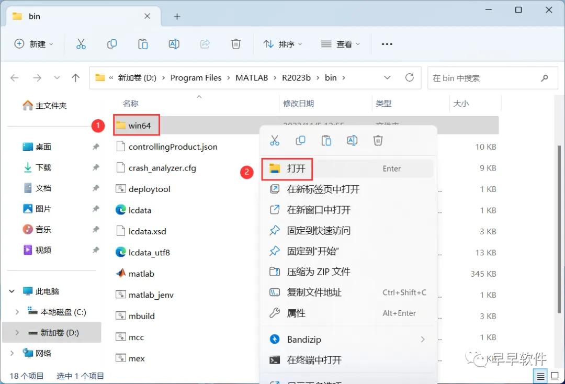Click the Copy icon in the toolbar
Viewport: 565px width, 384px height.
(x=112, y=44)
